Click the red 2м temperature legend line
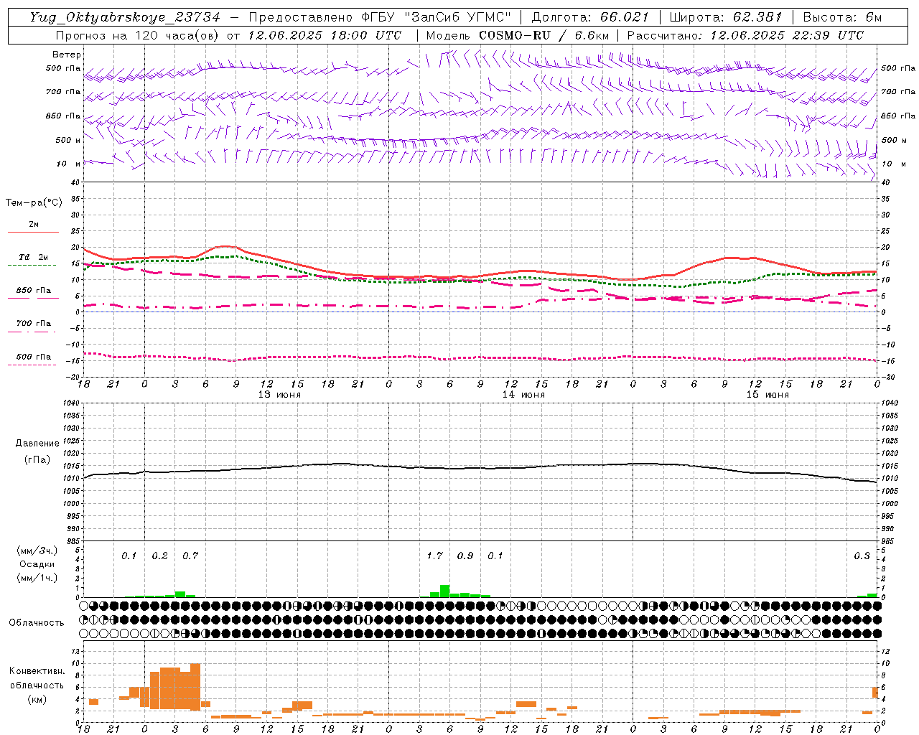 (x=33, y=232)
